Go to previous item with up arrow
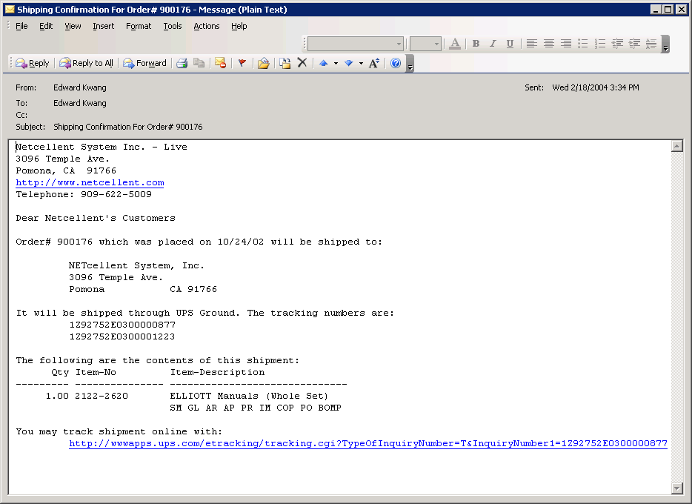 (x=324, y=63)
